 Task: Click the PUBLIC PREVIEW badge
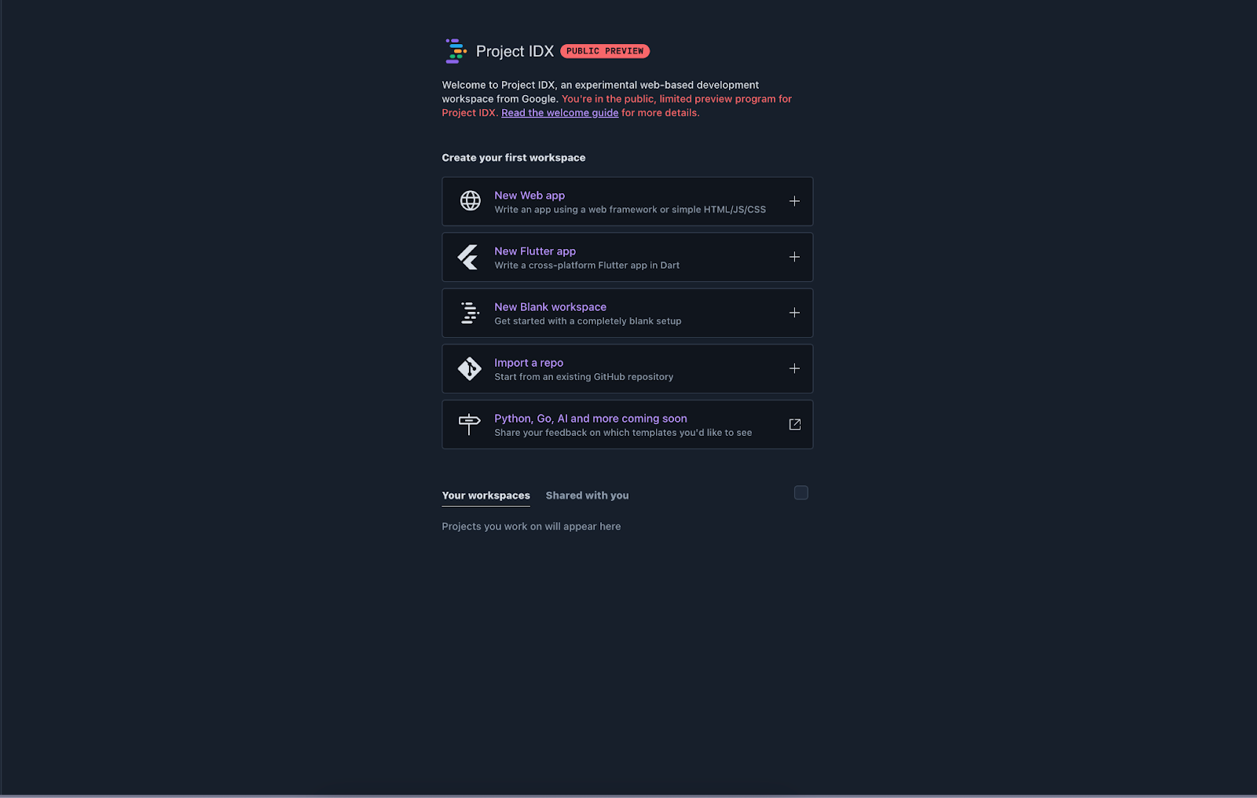pos(605,51)
